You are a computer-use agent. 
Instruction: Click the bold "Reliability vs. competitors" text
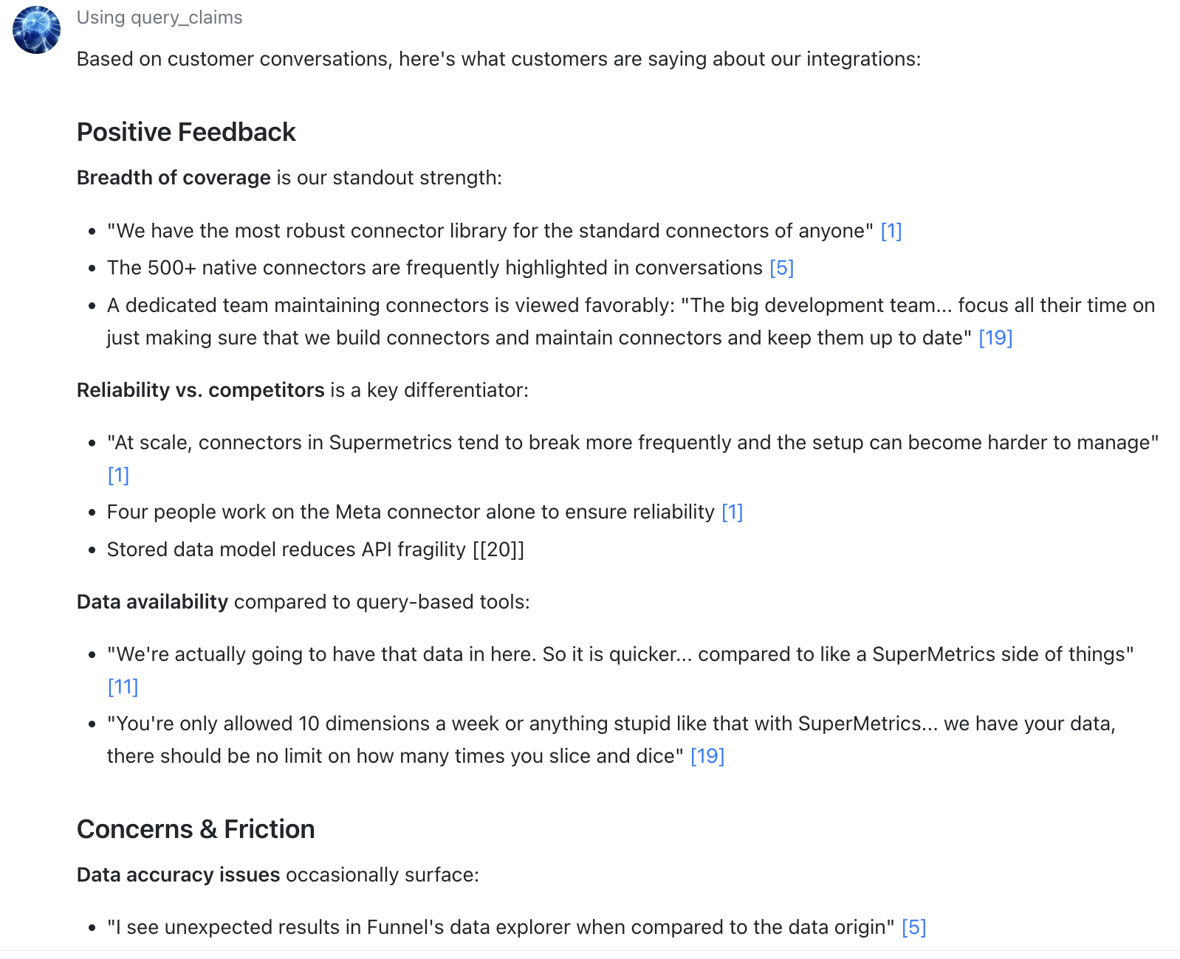click(x=200, y=390)
